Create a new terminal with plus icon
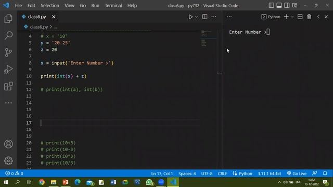 [286, 17]
